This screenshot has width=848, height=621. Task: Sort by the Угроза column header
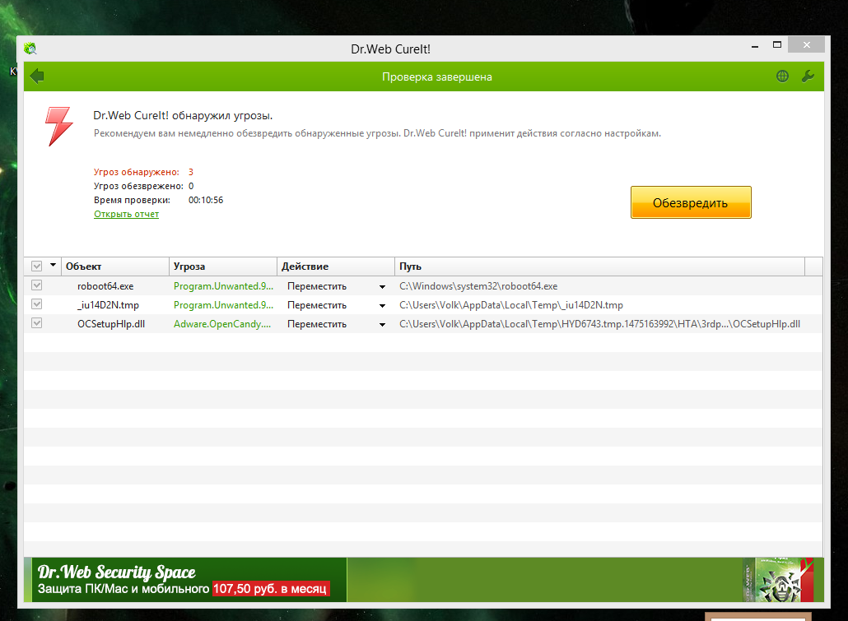coord(223,266)
